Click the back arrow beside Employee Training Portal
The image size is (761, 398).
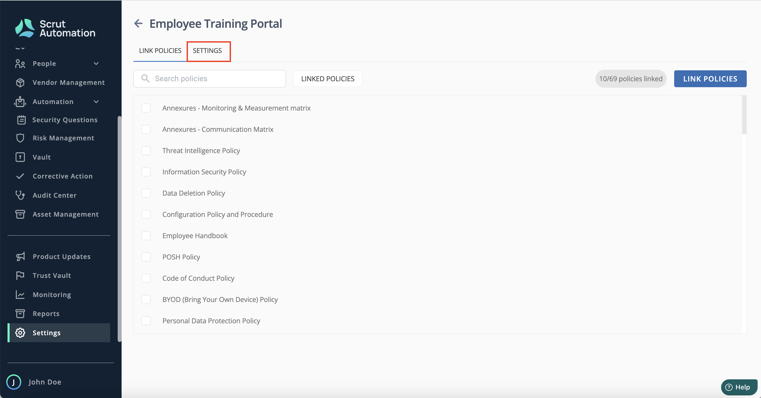pyautogui.click(x=138, y=23)
